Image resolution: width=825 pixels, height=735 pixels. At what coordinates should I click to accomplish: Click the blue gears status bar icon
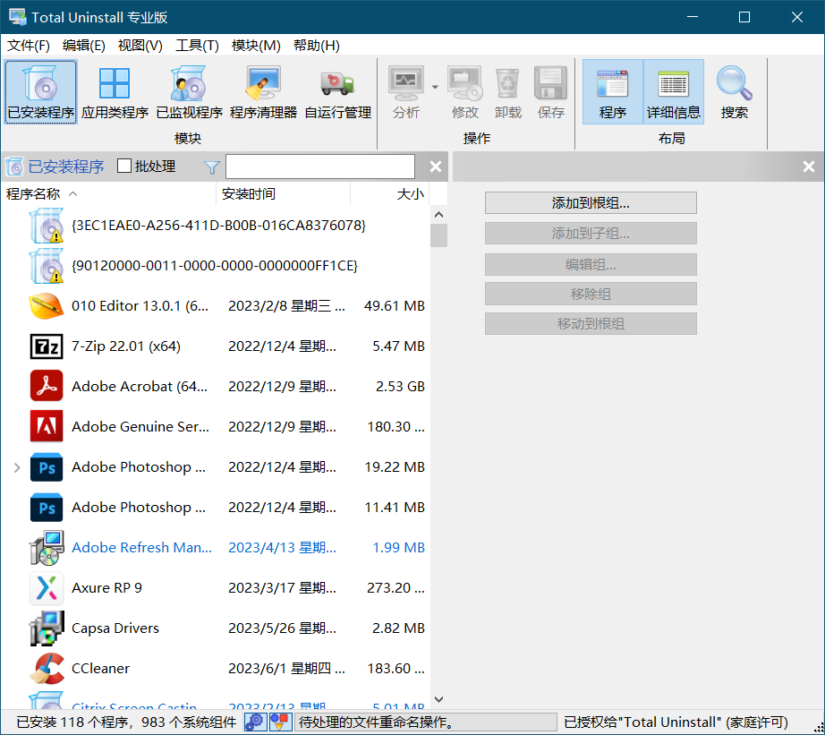click(255, 722)
